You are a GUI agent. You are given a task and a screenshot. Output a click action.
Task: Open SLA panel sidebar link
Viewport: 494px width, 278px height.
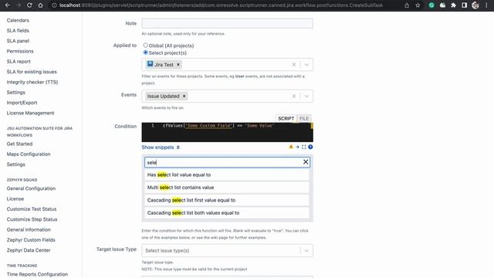pyautogui.click(x=18, y=41)
